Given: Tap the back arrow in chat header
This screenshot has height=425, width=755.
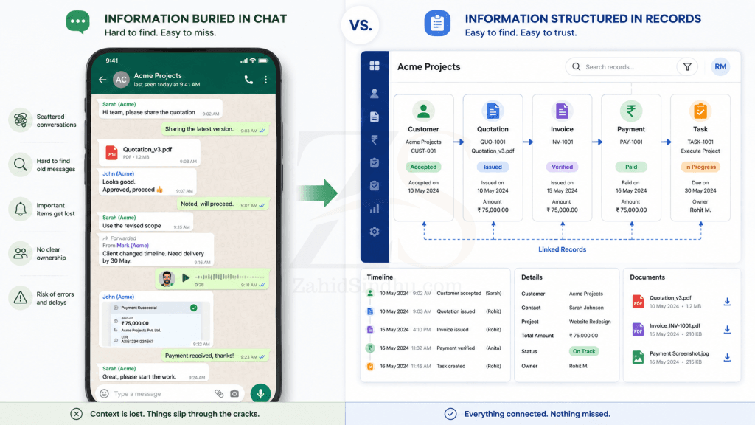Looking at the screenshot, I should click(x=102, y=80).
